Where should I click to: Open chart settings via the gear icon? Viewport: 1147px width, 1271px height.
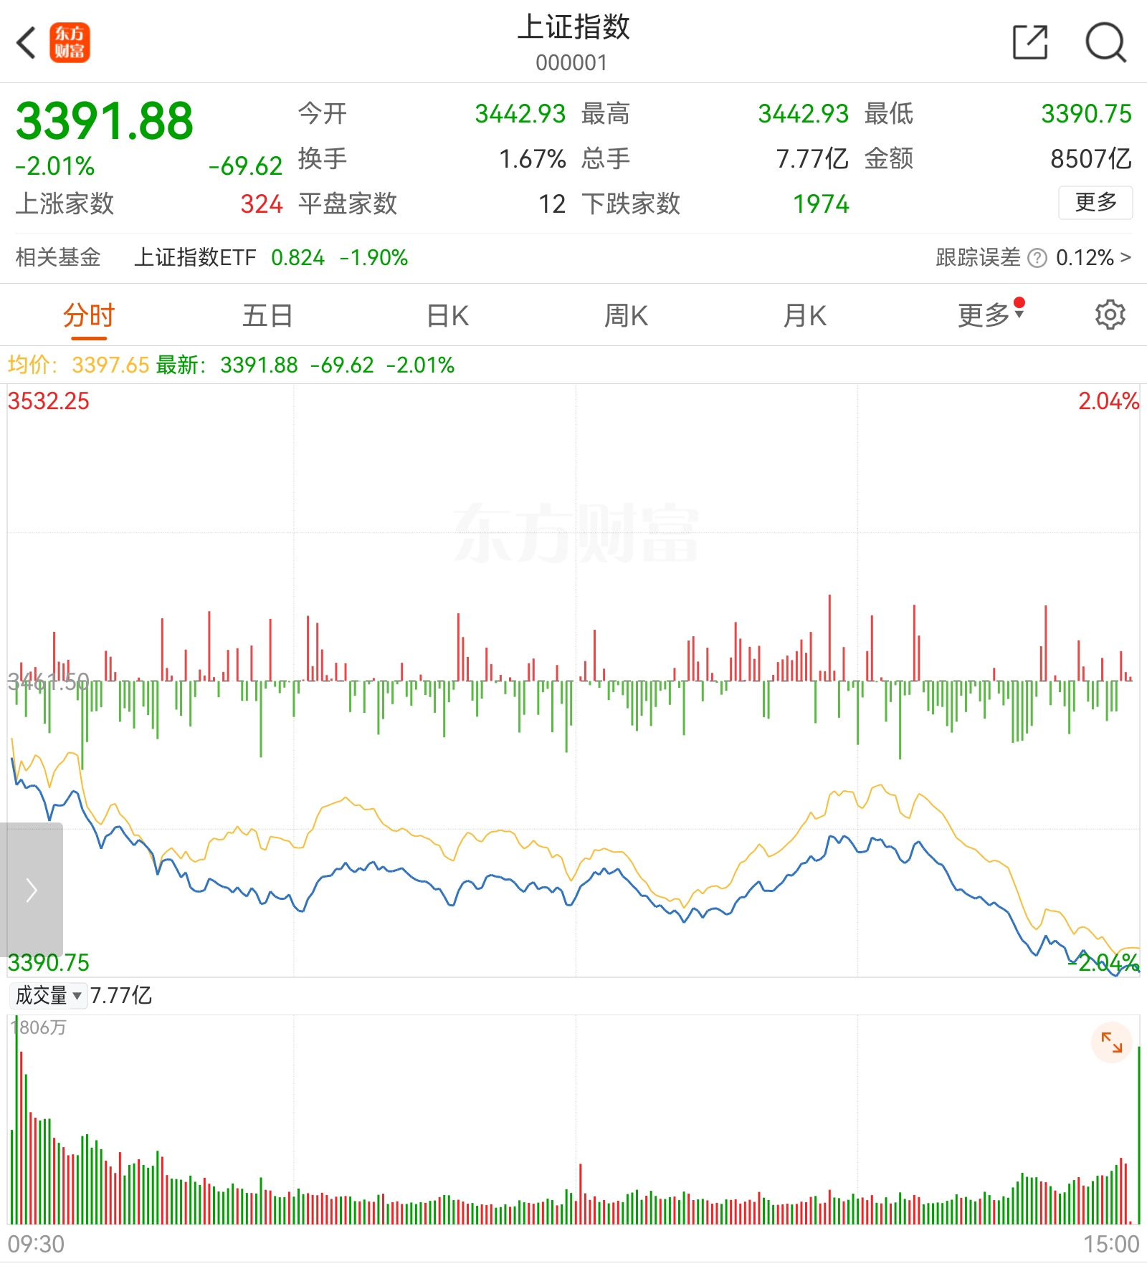click(1110, 314)
